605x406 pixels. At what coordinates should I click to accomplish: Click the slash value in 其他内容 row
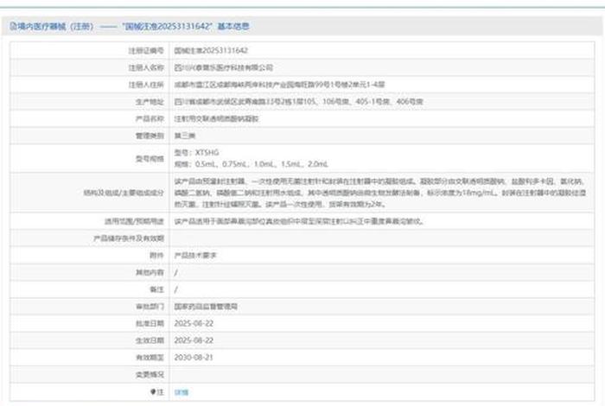point(176,272)
